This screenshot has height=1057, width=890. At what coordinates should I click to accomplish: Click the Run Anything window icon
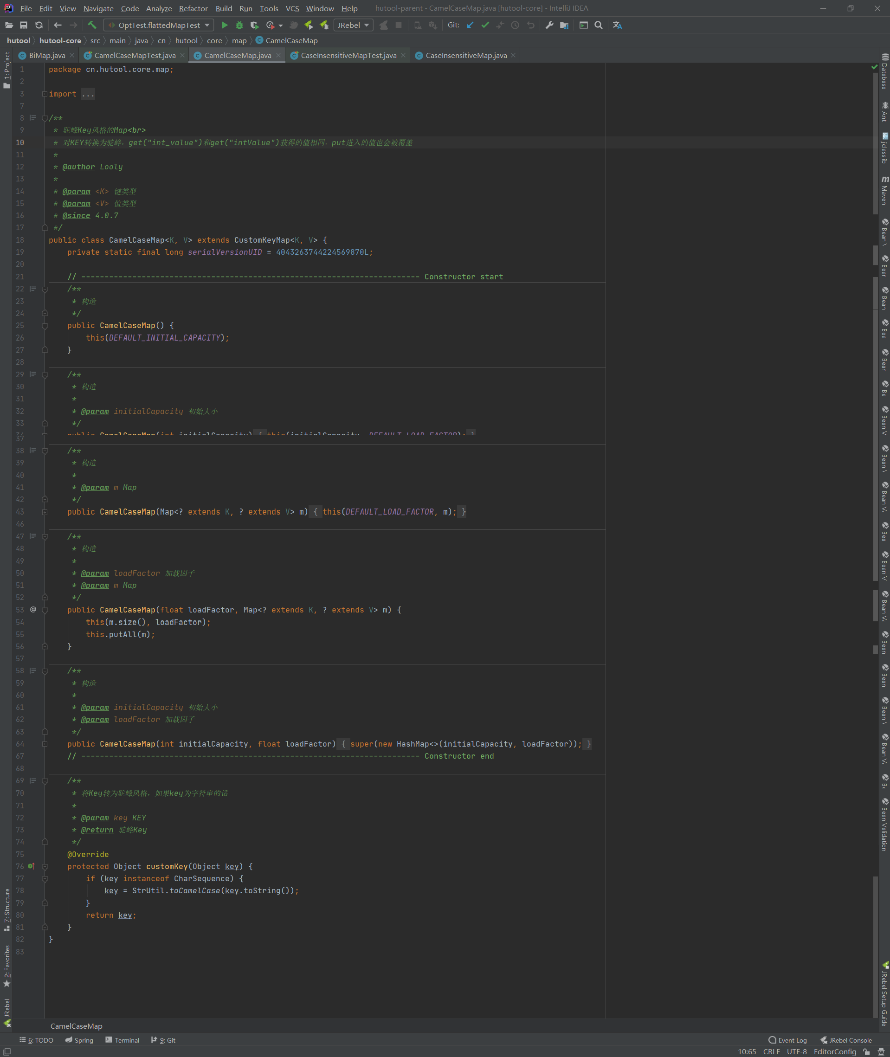[584, 25]
